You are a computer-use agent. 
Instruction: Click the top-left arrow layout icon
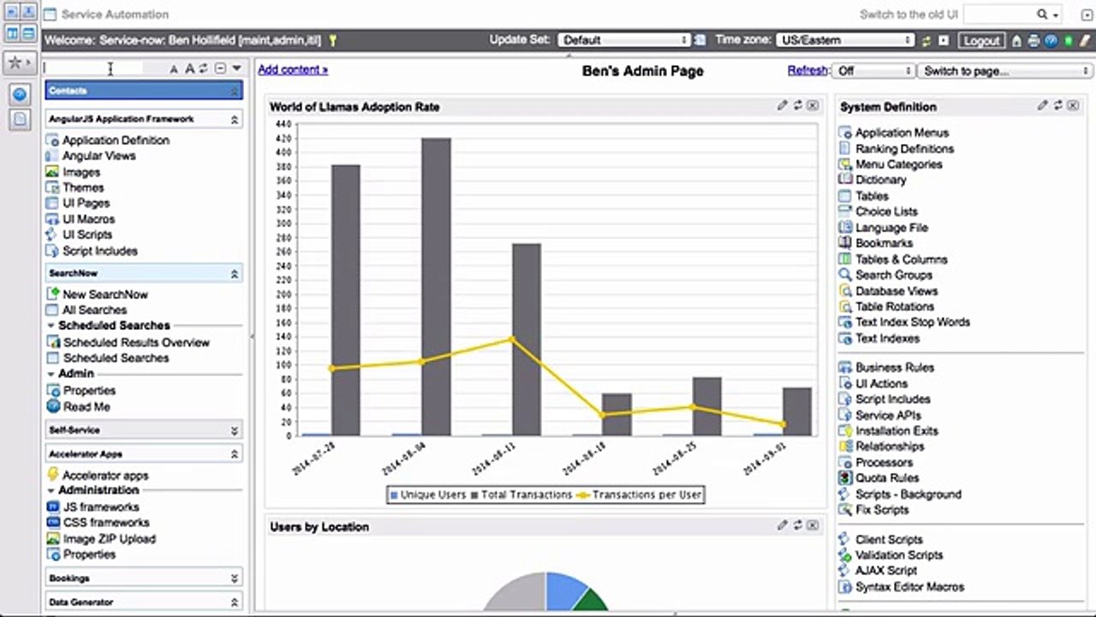[x=12, y=12]
